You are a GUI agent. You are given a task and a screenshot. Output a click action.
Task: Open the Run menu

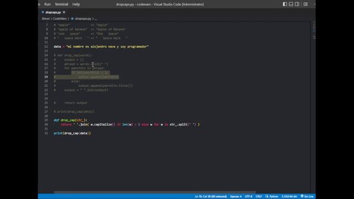48,4
